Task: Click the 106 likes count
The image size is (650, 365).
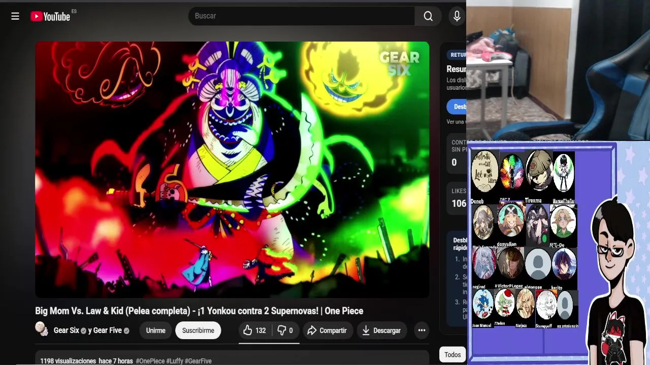Action: tap(459, 203)
